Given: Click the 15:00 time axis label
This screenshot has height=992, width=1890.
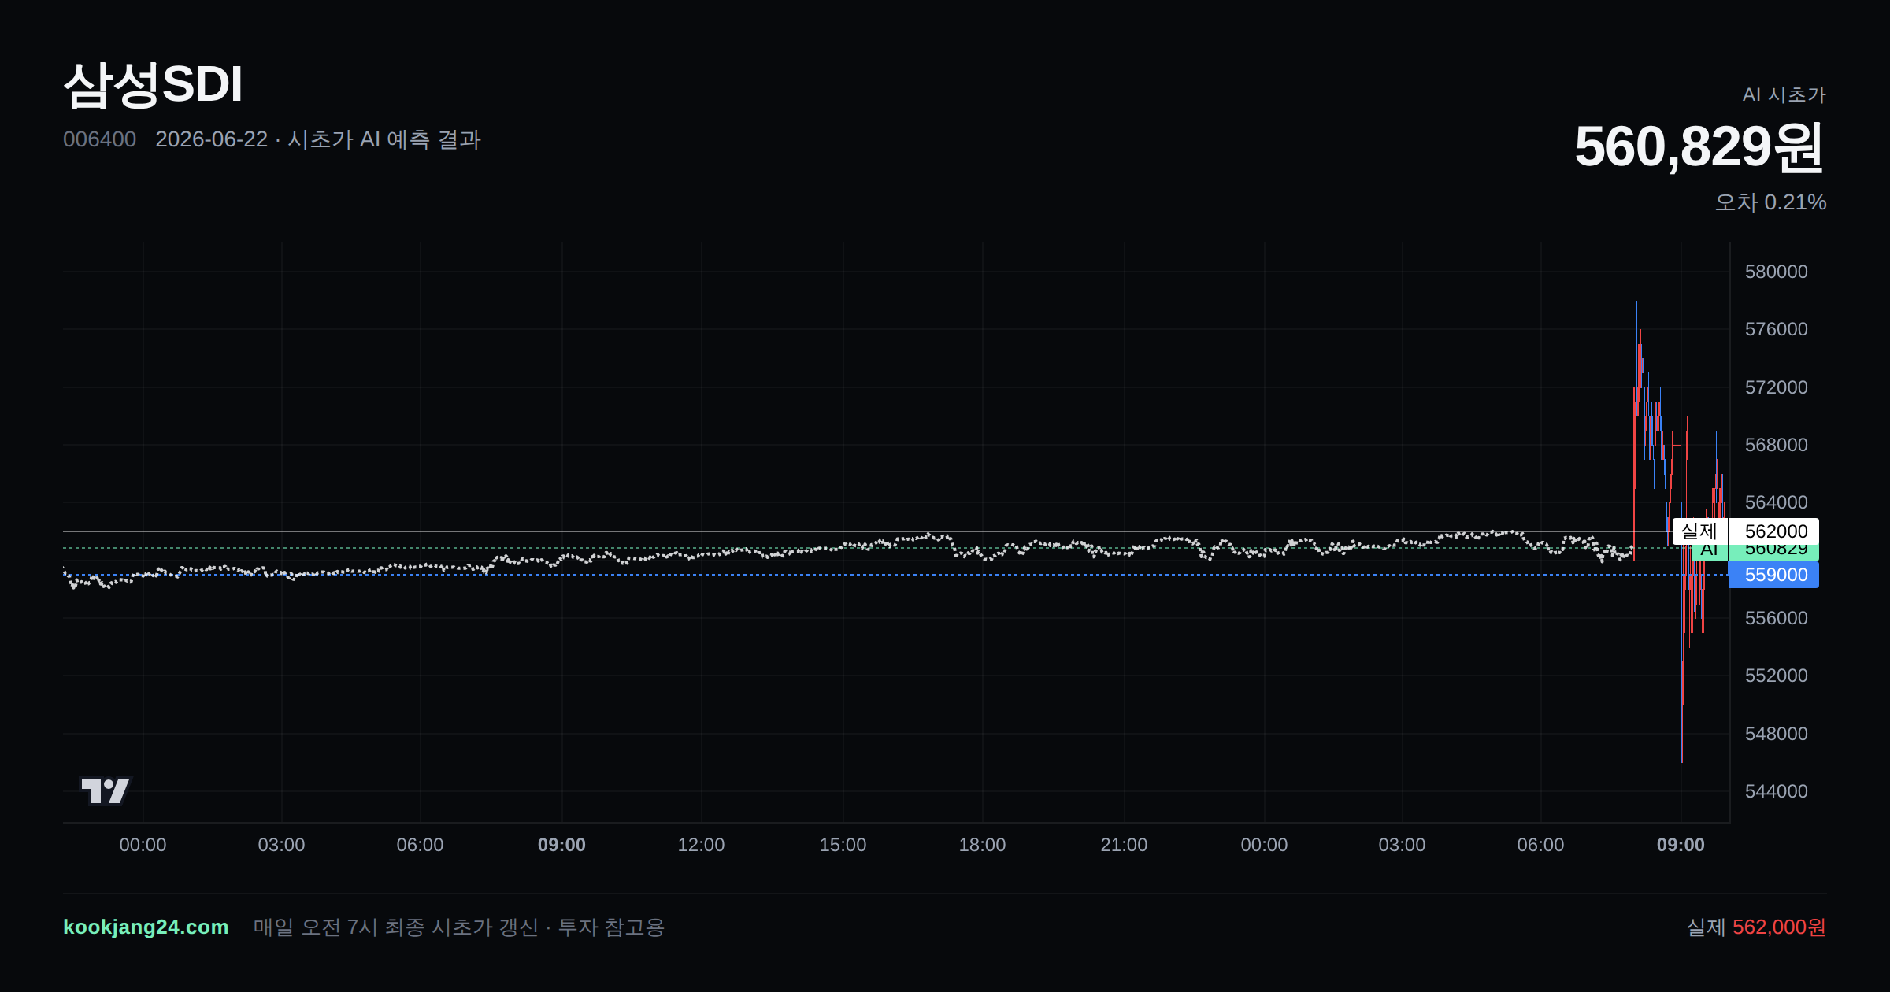Looking at the screenshot, I should tap(843, 845).
